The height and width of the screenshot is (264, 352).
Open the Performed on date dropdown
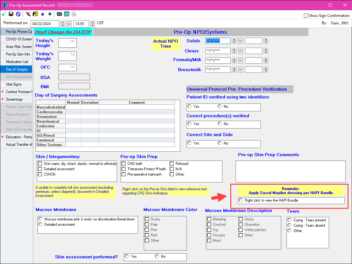[x=69, y=23]
